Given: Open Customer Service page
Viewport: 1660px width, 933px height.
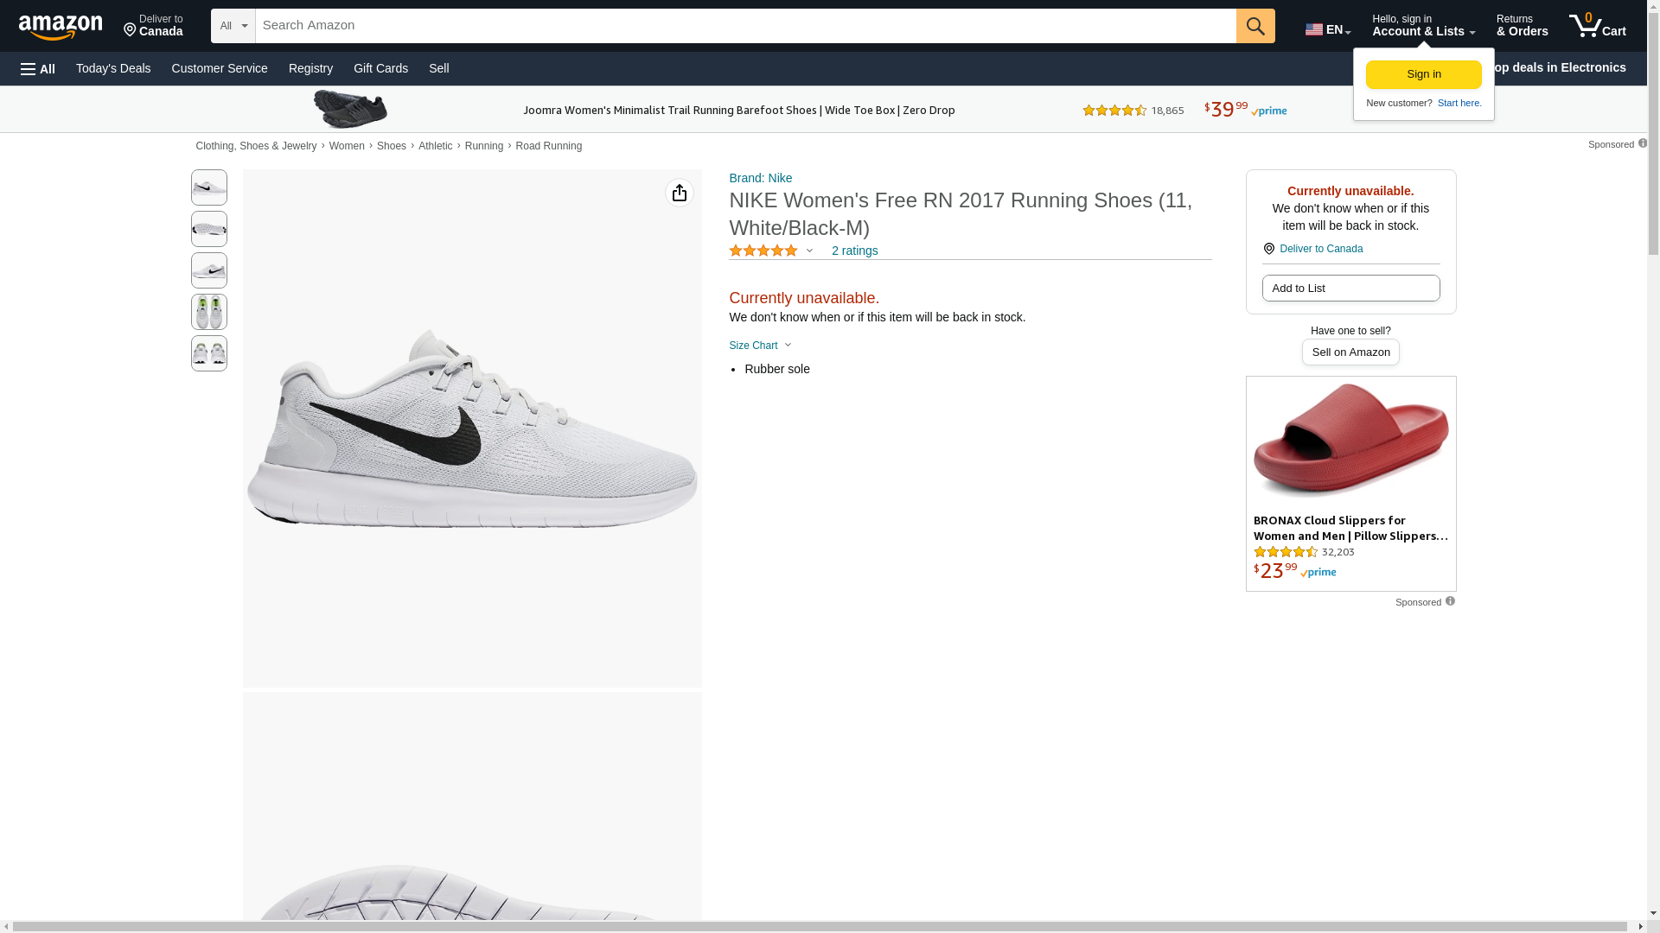Looking at the screenshot, I should point(220,68).
